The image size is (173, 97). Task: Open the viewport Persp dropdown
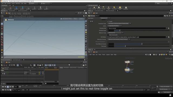[76, 19]
